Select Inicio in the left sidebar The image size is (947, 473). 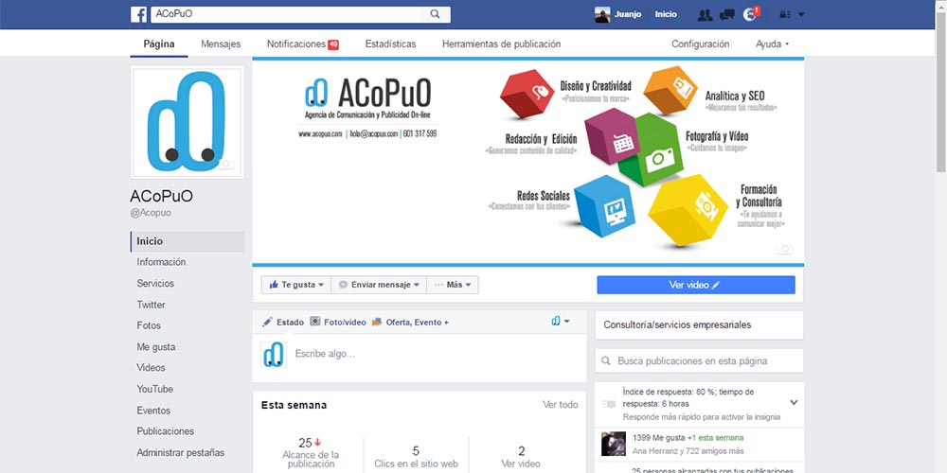[x=188, y=241]
